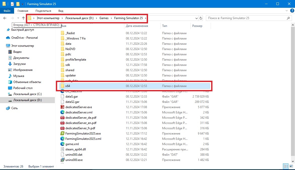
Task: Select the shared folder icon
Action: click(x=62, y=70)
